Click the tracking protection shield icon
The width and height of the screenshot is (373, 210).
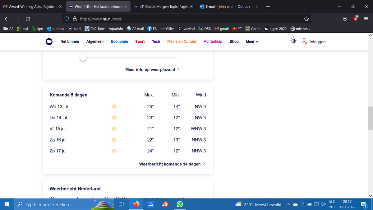pyautogui.click(x=67, y=19)
